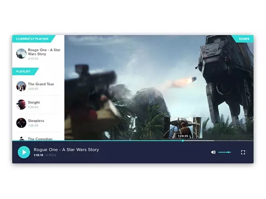Open "Rouge One - A Star Wars Story" sidebar title
Image resolution: width=266 pixels, height=199 pixels.
(44, 52)
